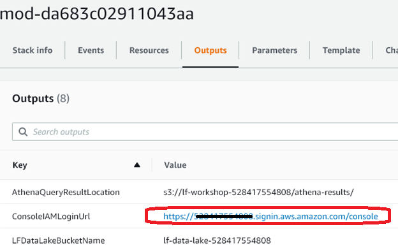This screenshot has height=250, width=398.
Task: Switch to the Events tab
Action: pyautogui.click(x=91, y=50)
